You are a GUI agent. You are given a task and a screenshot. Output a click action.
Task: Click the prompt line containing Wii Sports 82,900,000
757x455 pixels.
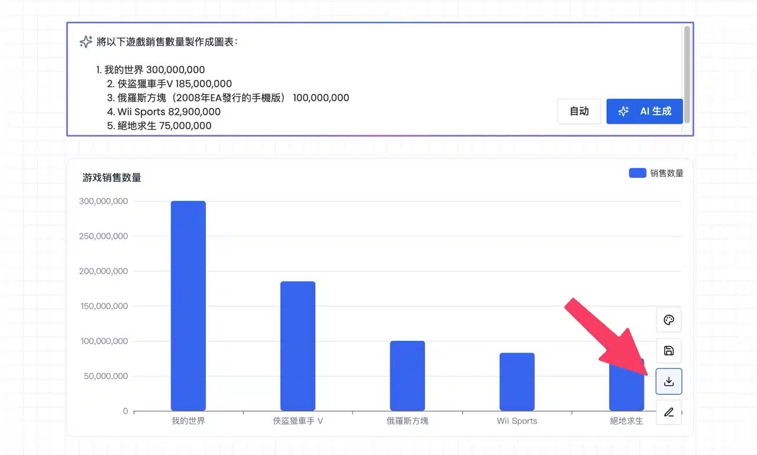click(x=169, y=112)
